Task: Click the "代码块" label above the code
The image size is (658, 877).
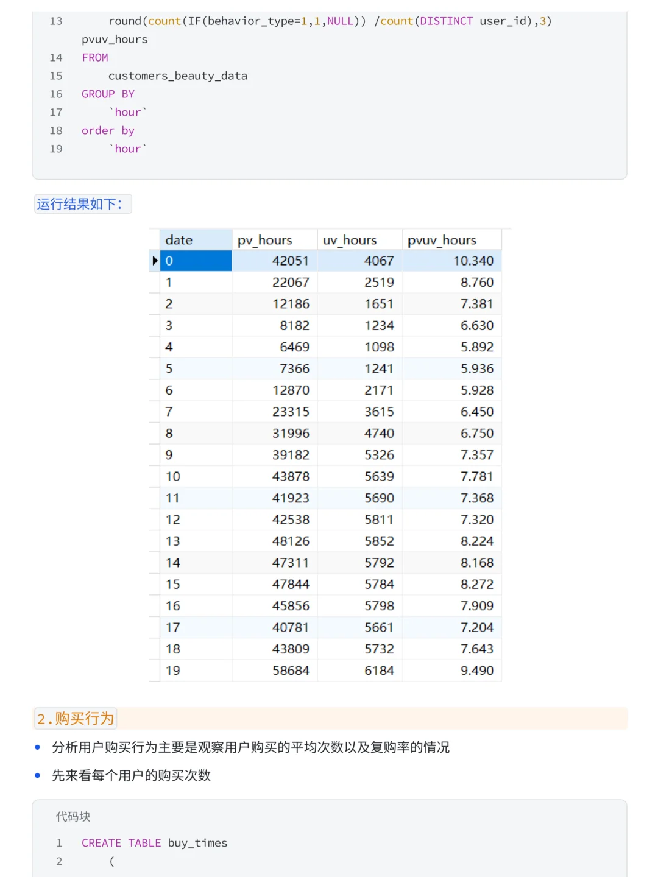Action: [72, 817]
